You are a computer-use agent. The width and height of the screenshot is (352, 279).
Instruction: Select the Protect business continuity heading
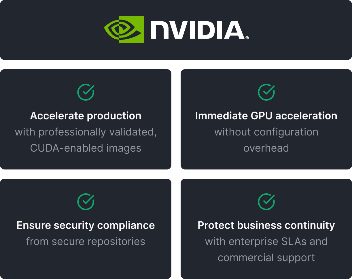point(266,225)
